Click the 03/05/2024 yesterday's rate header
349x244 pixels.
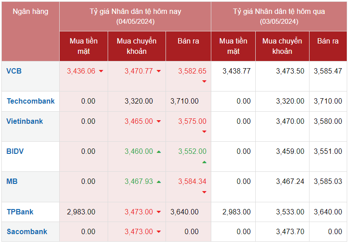coord(279,16)
